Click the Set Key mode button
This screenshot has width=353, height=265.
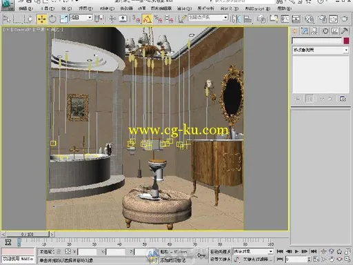click(x=220, y=259)
